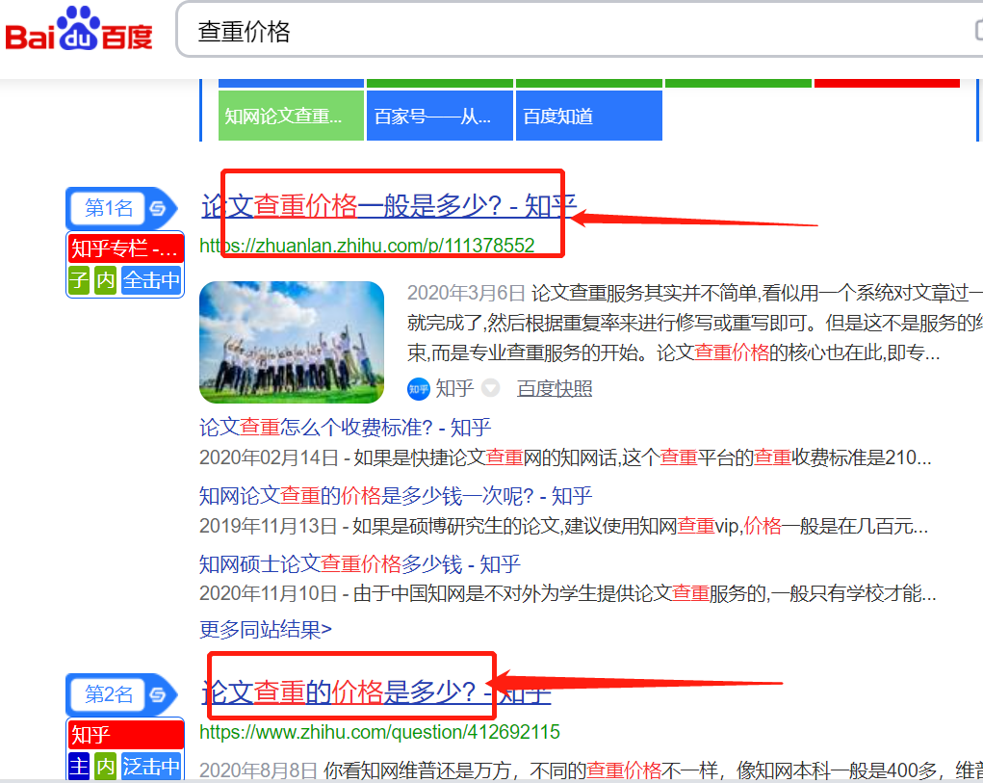Click the red 知乎 label under 第2名
The height and width of the screenshot is (783, 983).
pos(125,735)
